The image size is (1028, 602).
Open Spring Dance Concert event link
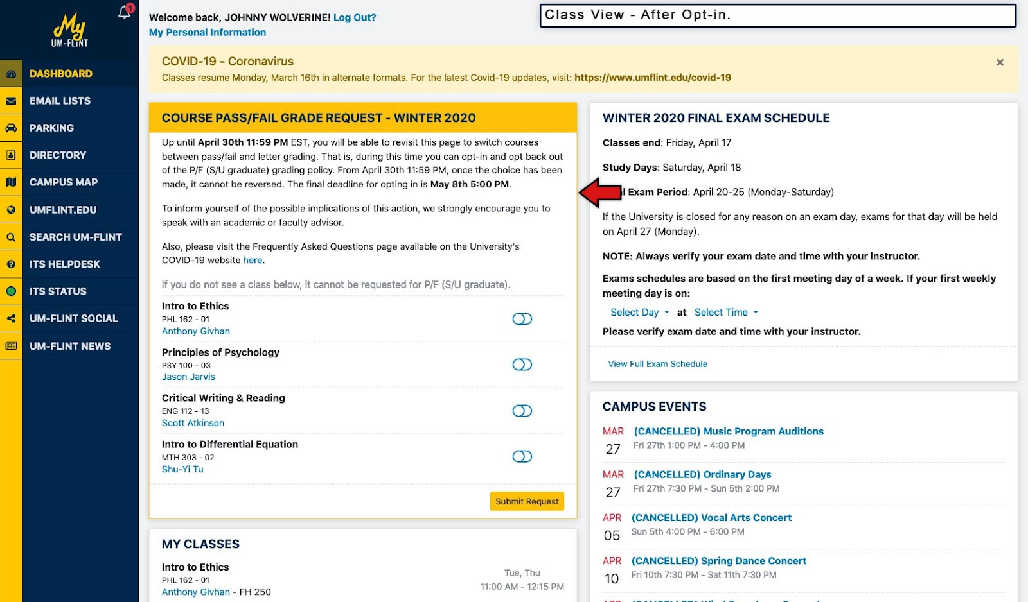[719, 560]
